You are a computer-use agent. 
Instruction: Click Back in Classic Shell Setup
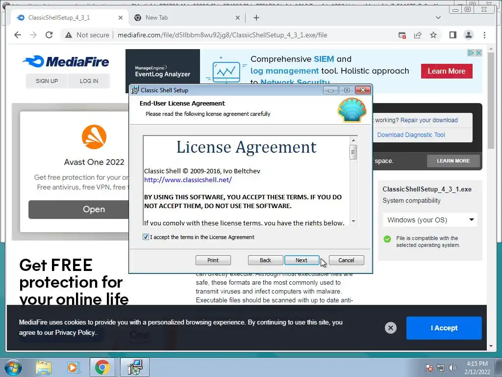(x=265, y=260)
